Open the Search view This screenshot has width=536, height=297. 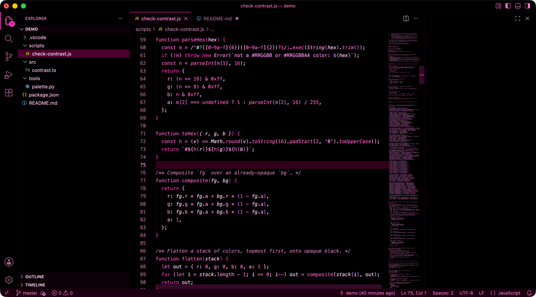coord(9,39)
